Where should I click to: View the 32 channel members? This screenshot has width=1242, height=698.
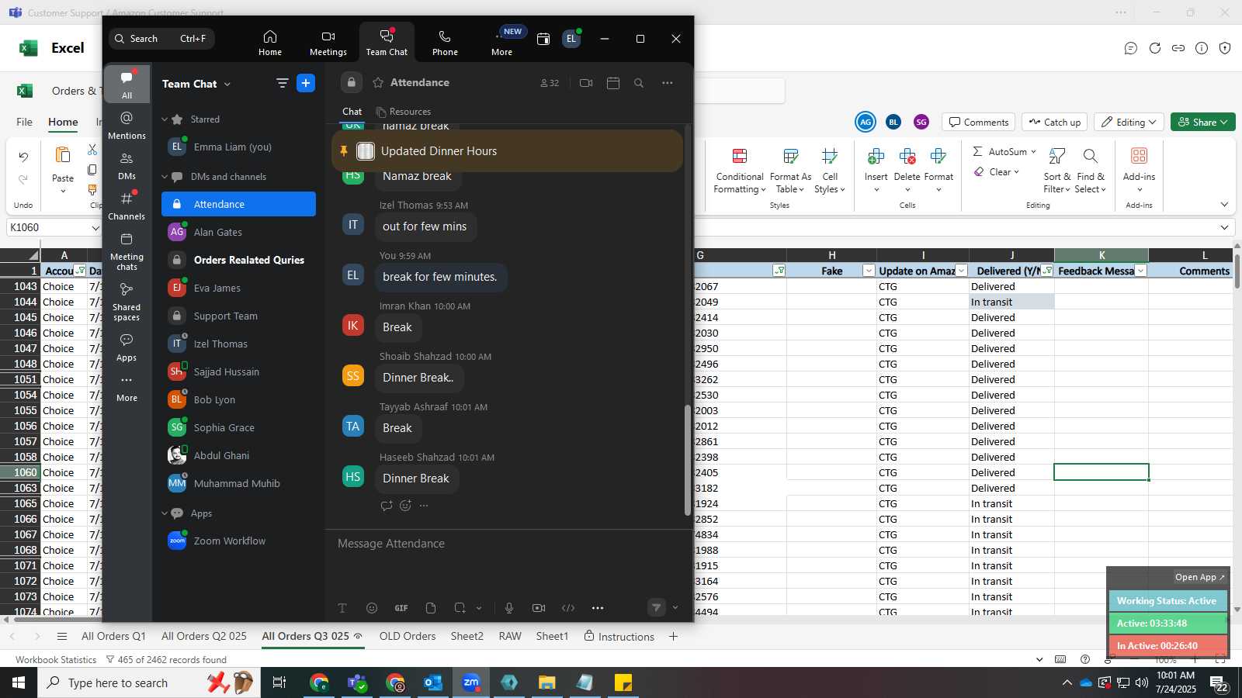point(550,83)
